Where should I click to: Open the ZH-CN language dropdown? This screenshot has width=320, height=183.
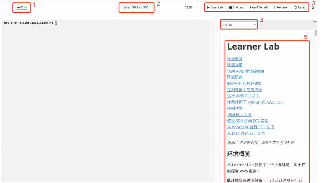[239, 25]
